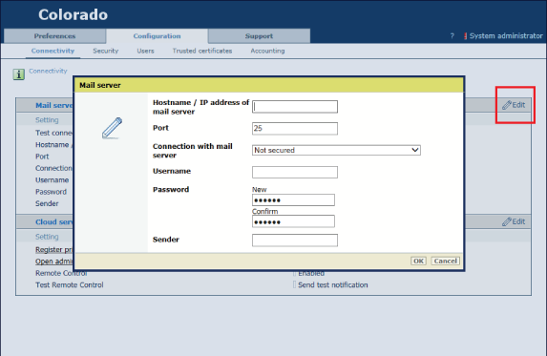This screenshot has height=356, width=547.
Task: Click the Cloud service Edit pencil icon
Action: click(x=507, y=221)
